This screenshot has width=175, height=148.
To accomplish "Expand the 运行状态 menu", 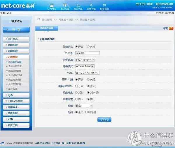I will tap(16, 39).
